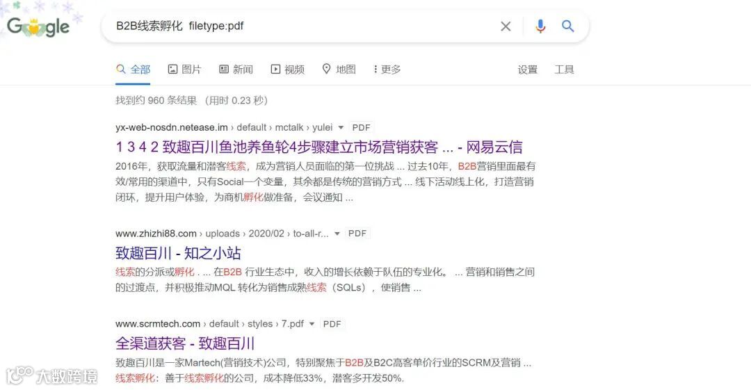The width and height of the screenshot is (751, 390).
Task: Click snippet text starting 线索的分派或孵化
Action: pyautogui.click(x=325, y=279)
